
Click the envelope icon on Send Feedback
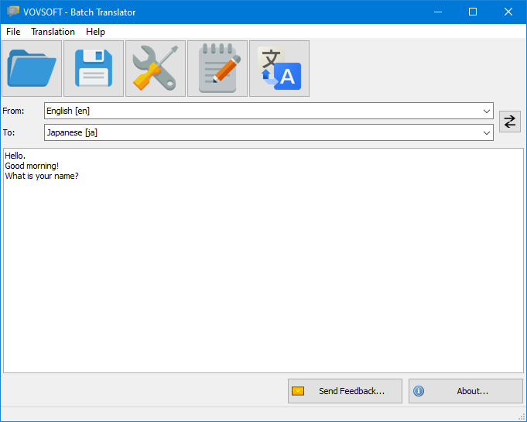298,391
